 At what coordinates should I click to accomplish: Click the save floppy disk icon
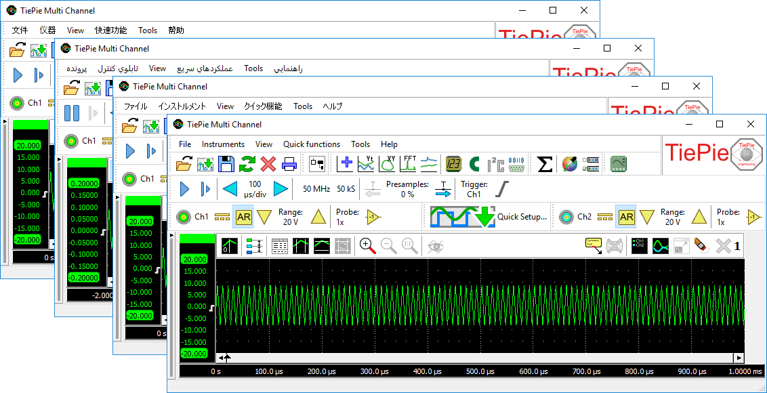tap(226, 164)
